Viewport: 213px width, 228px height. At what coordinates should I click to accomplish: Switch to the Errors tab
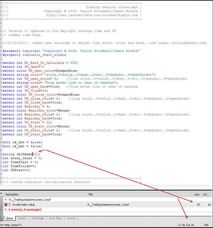(9, 218)
